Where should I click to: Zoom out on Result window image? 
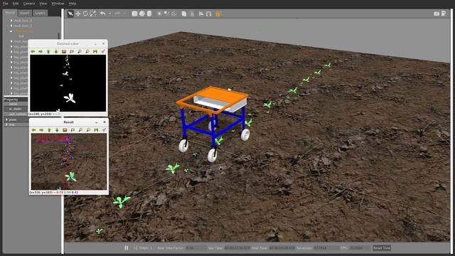(88, 129)
